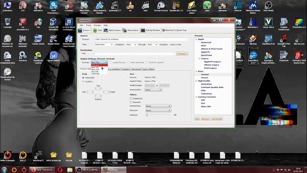Select the Constant Quality Rate preset

tap(212, 87)
